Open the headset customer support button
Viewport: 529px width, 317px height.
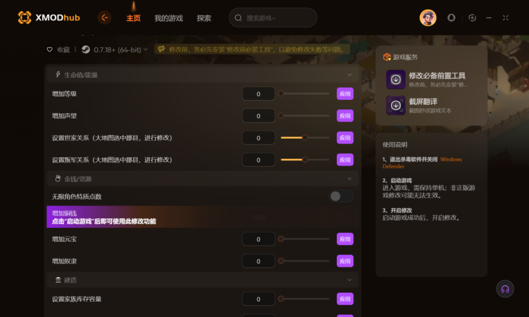coord(505,289)
